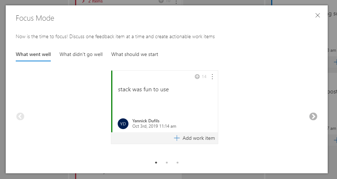Select the first carousel dot

[156, 163]
